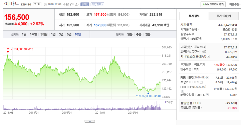Select the 3개월 line chart period
Viewport: 248px width, 125px height.
click(44, 34)
